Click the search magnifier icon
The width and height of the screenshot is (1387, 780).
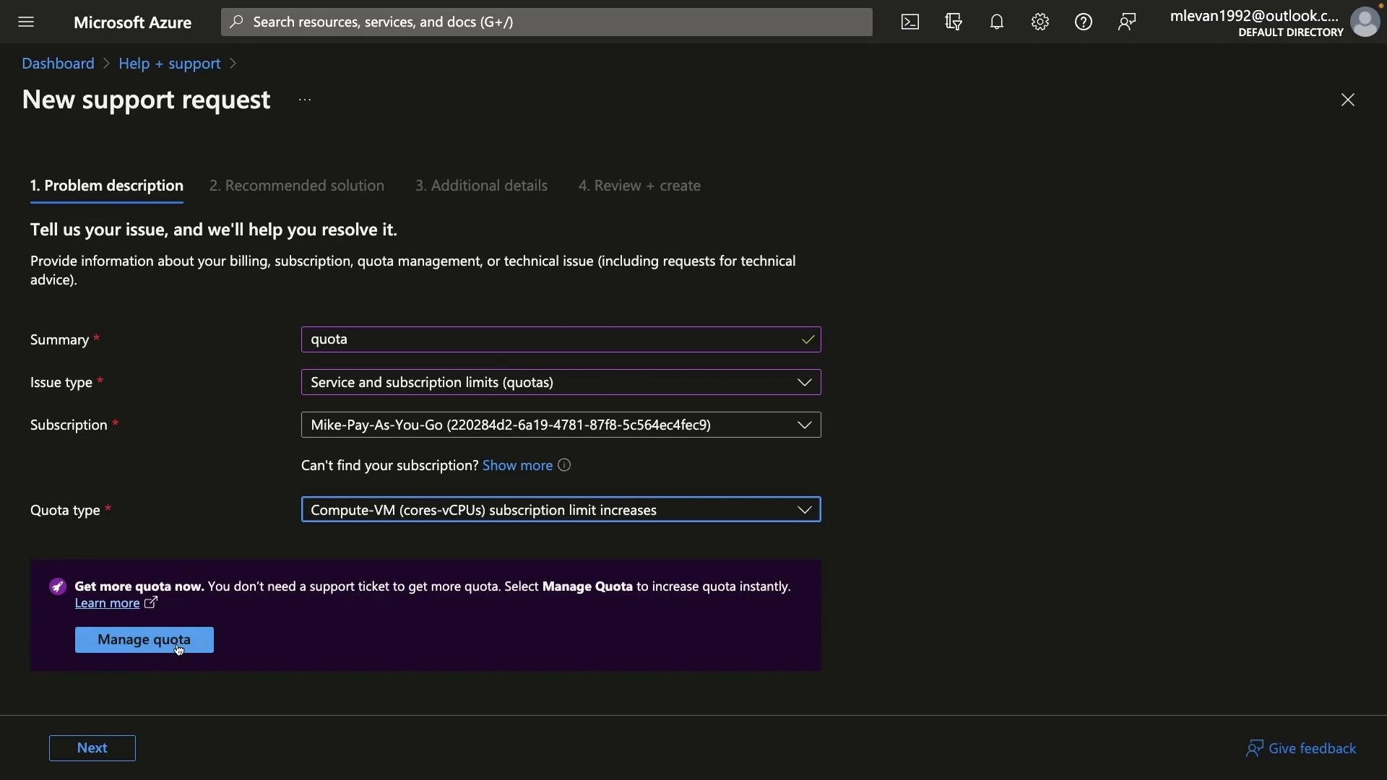coord(236,22)
